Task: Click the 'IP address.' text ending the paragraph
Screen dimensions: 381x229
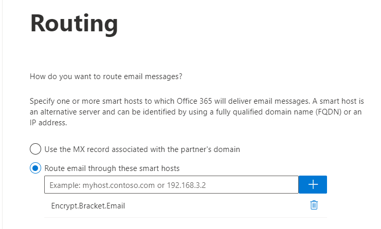Action: (48, 123)
